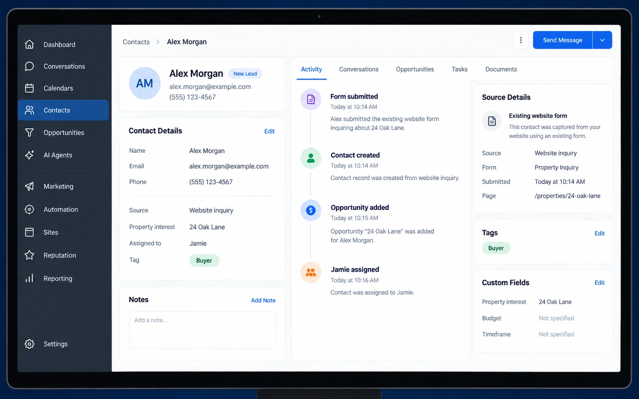Click Add Note link
Viewport: 639px width, 399px height.
pos(263,300)
